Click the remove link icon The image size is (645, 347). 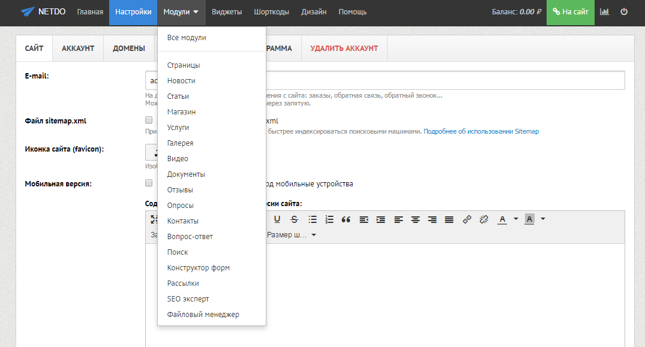coord(484,219)
